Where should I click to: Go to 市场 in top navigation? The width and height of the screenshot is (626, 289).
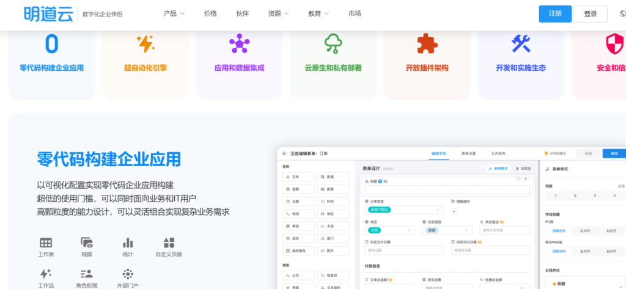pyautogui.click(x=355, y=13)
